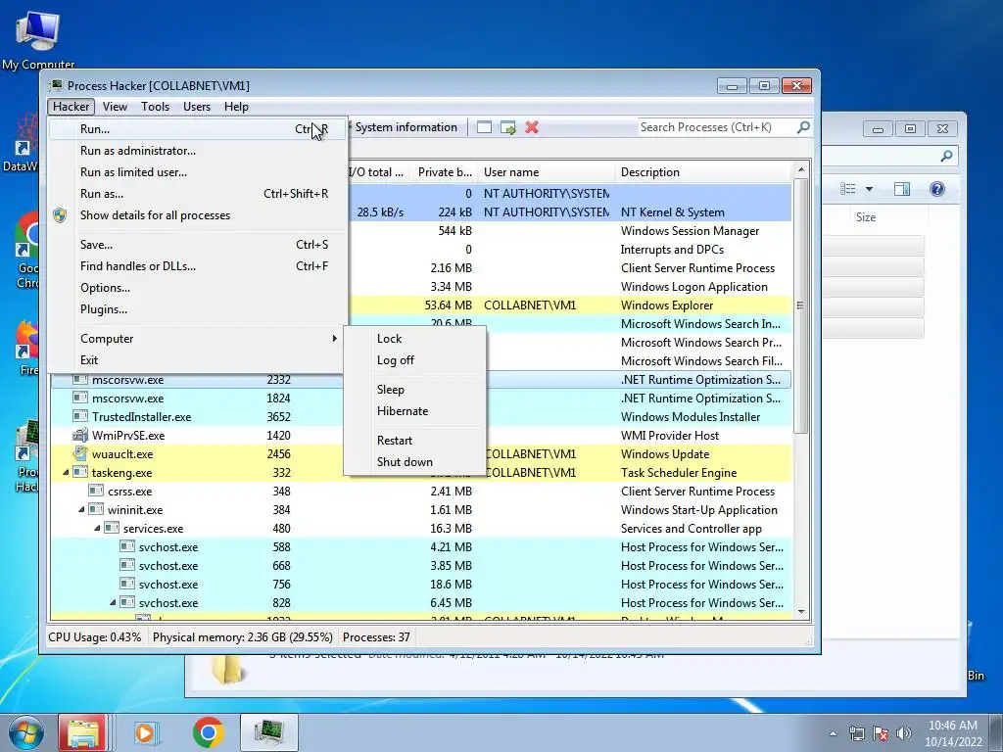Choose Run... from Hacker menu
The width and height of the screenshot is (1003, 752).
coord(198,129)
